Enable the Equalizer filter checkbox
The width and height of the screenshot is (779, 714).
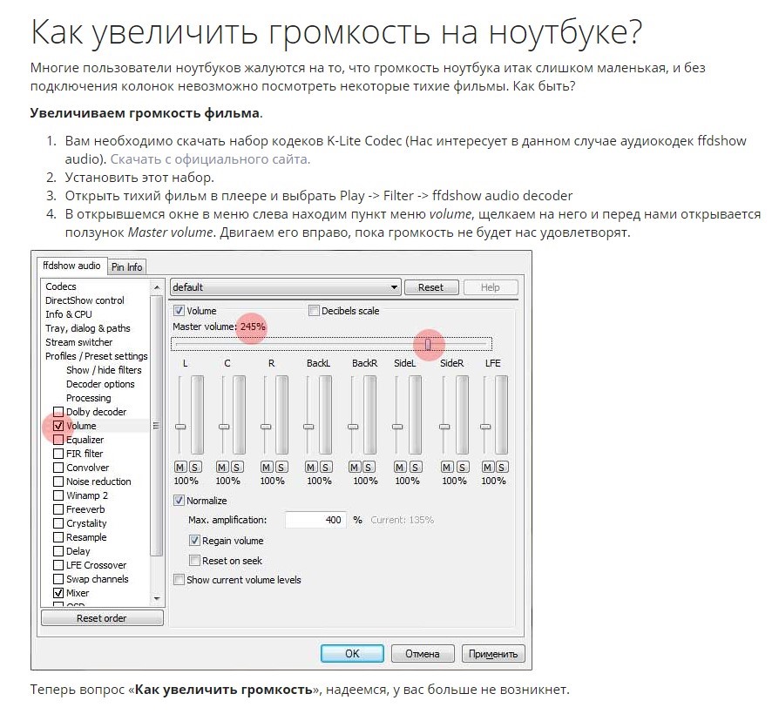coord(58,440)
